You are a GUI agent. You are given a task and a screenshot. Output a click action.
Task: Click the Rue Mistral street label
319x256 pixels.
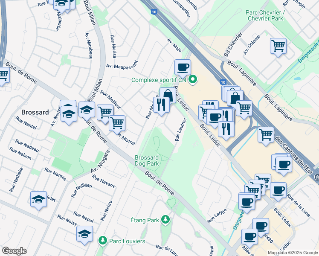click(127, 139)
